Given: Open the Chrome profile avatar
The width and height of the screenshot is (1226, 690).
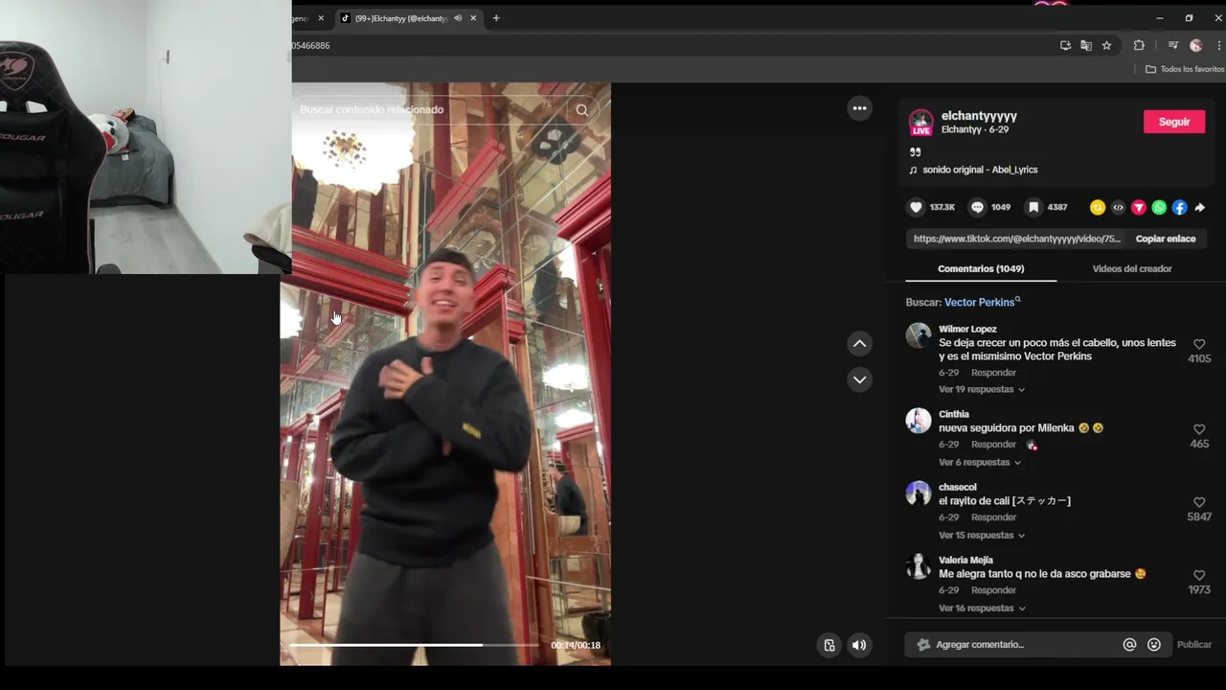Looking at the screenshot, I should 1195,45.
